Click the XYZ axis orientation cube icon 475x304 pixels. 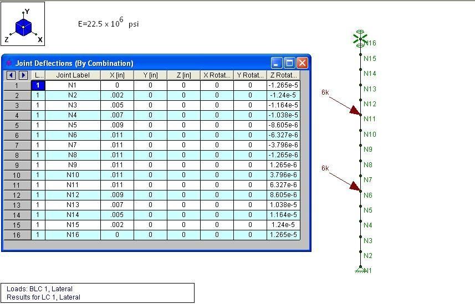pyautogui.click(x=23, y=26)
